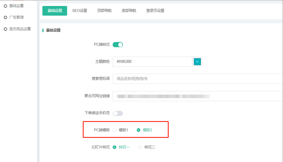Viewport: 283px width, 162px height.
Task: Go to 首页商品设置 in the sidebar
Action: point(20,29)
